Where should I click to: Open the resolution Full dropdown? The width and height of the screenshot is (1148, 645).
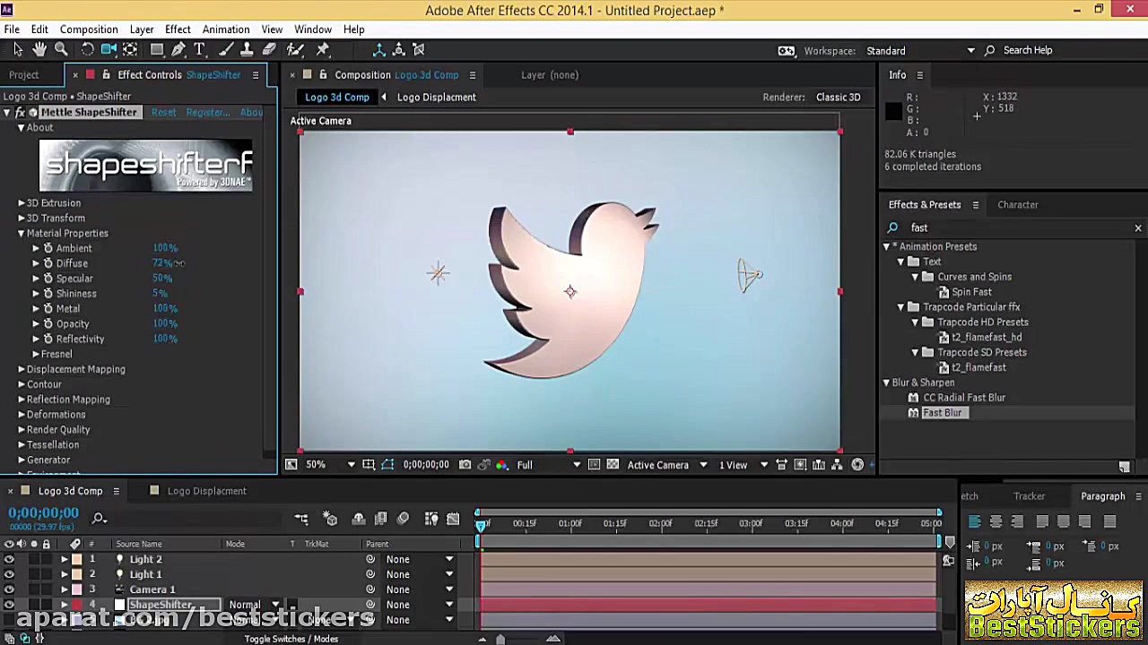click(x=576, y=465)
